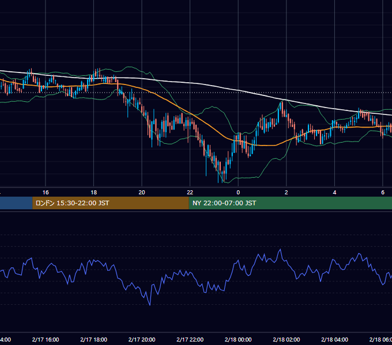Click the oscillator's lowest trough near 20:00
This screenshot has width=392, height=345.
[150, 305]
